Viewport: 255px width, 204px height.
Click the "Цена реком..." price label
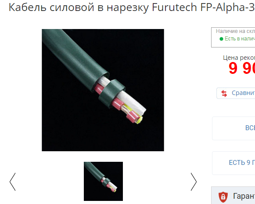[x=239, y=58]
